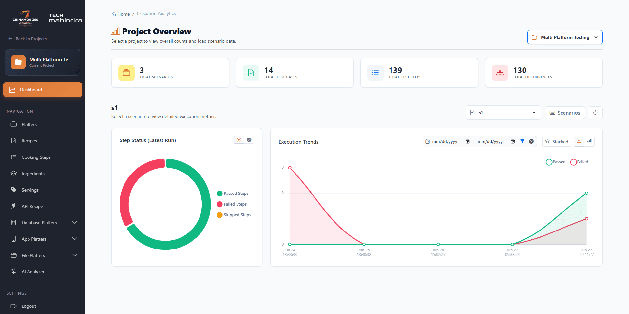629x314 pixels.
Task: Expand the File Platters chevron
Action: pyautogui.click(x=75, y=255)
